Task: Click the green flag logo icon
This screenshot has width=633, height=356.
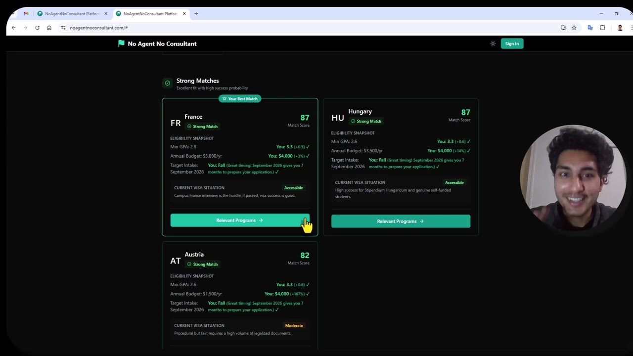Action: [121, 44]
